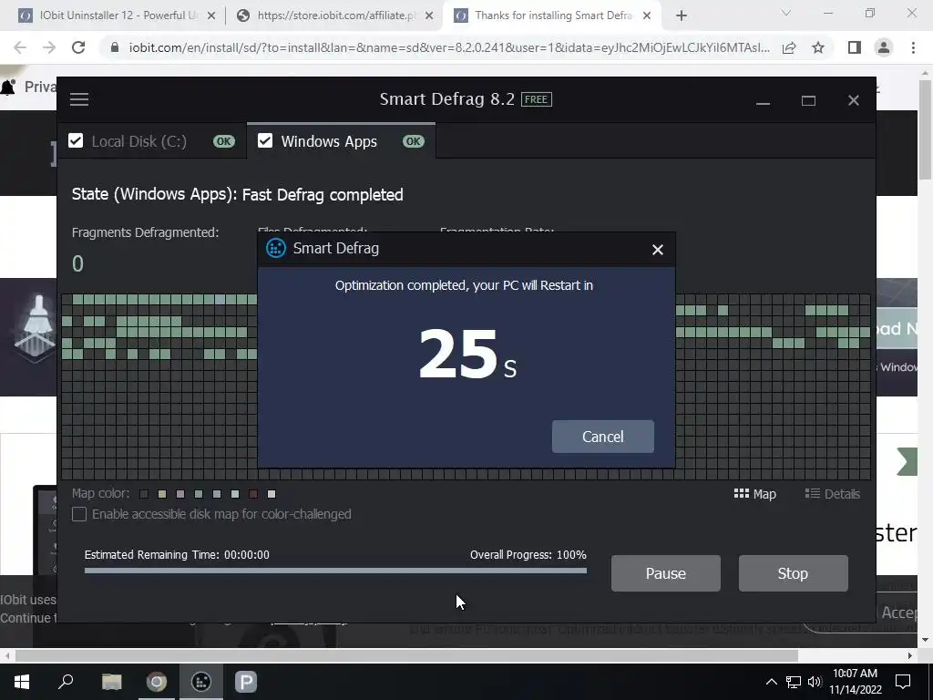Open Windows taskbar search

(x=66, y=682)
